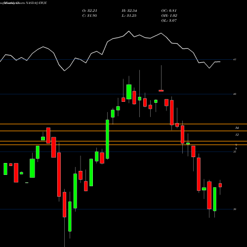The width and height of the screenshot is (247, 247).
Task: Click the 'OC: 0.81' value
Action: [169, 11]
